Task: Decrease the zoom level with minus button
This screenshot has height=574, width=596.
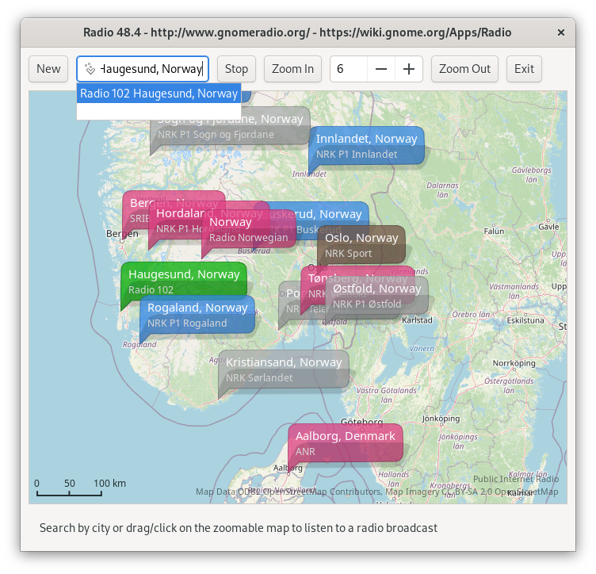Action: 381,69
